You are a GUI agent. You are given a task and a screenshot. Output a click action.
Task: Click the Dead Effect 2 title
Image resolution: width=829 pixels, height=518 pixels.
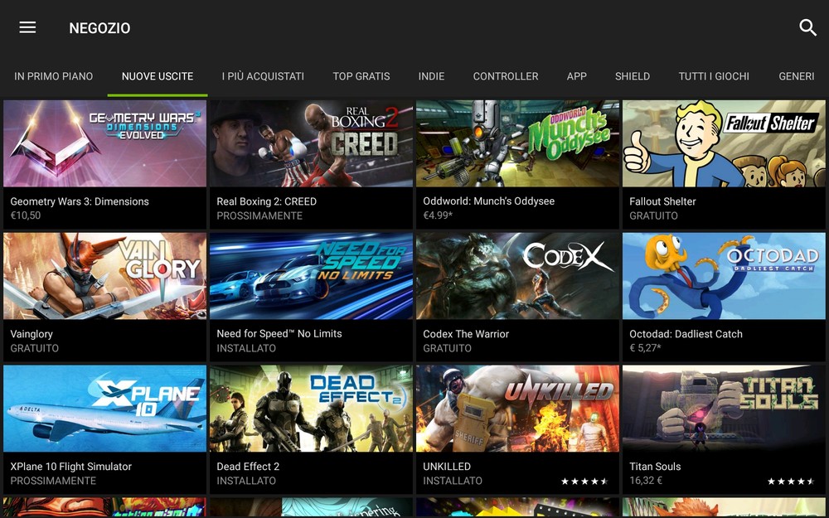coord(248,467)
